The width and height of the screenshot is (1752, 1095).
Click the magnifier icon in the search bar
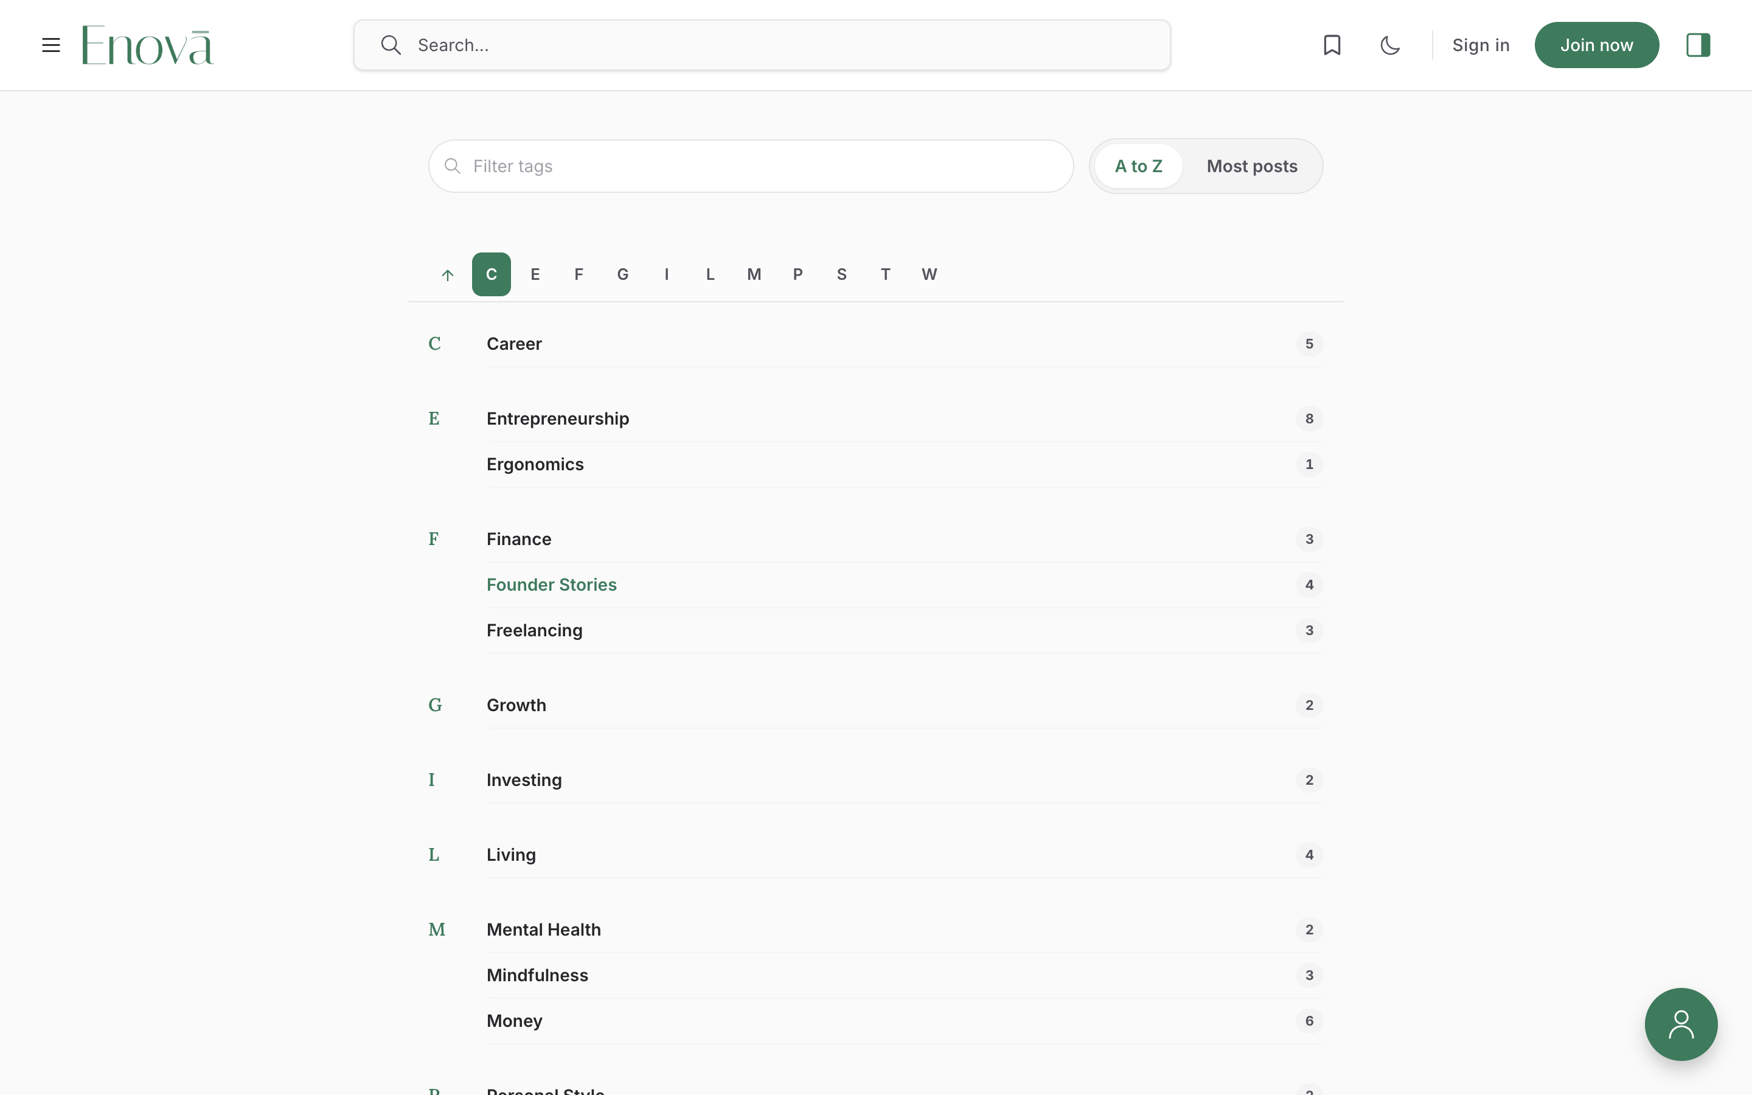point(391,45)
